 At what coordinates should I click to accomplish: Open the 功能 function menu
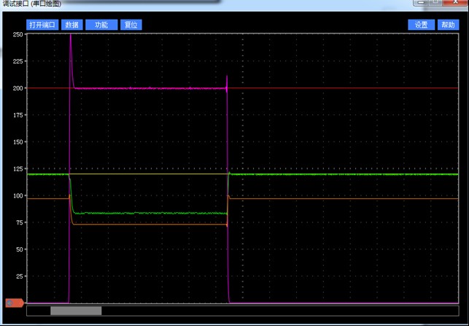(101, 25)
